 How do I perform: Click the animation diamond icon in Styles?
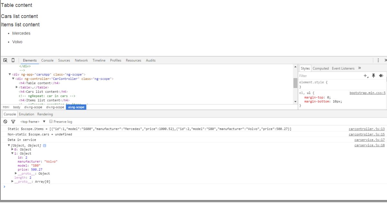(x=381, y=76)
